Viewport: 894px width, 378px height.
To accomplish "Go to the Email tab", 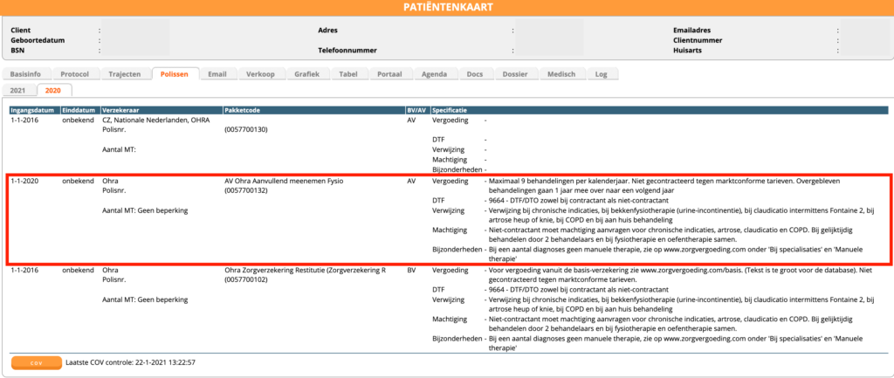I will tap(217, 74).
